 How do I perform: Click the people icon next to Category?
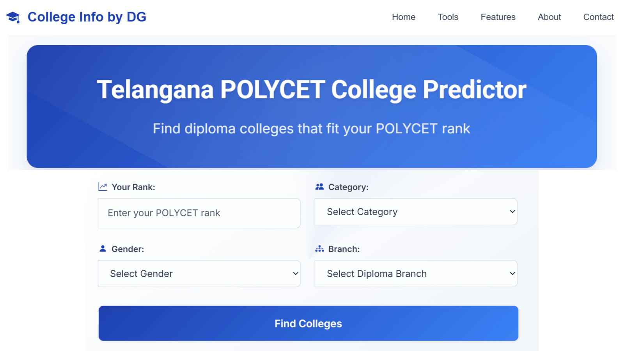point(319,186)
